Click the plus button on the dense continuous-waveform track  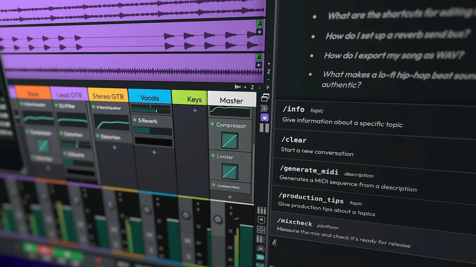click(x=259, y=65)
